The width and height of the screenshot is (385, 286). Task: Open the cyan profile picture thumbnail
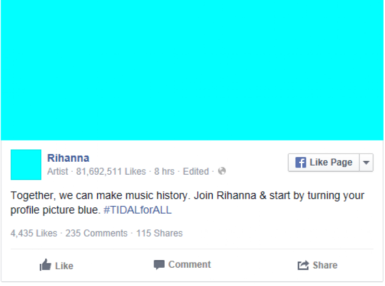[x=26, y=165]
